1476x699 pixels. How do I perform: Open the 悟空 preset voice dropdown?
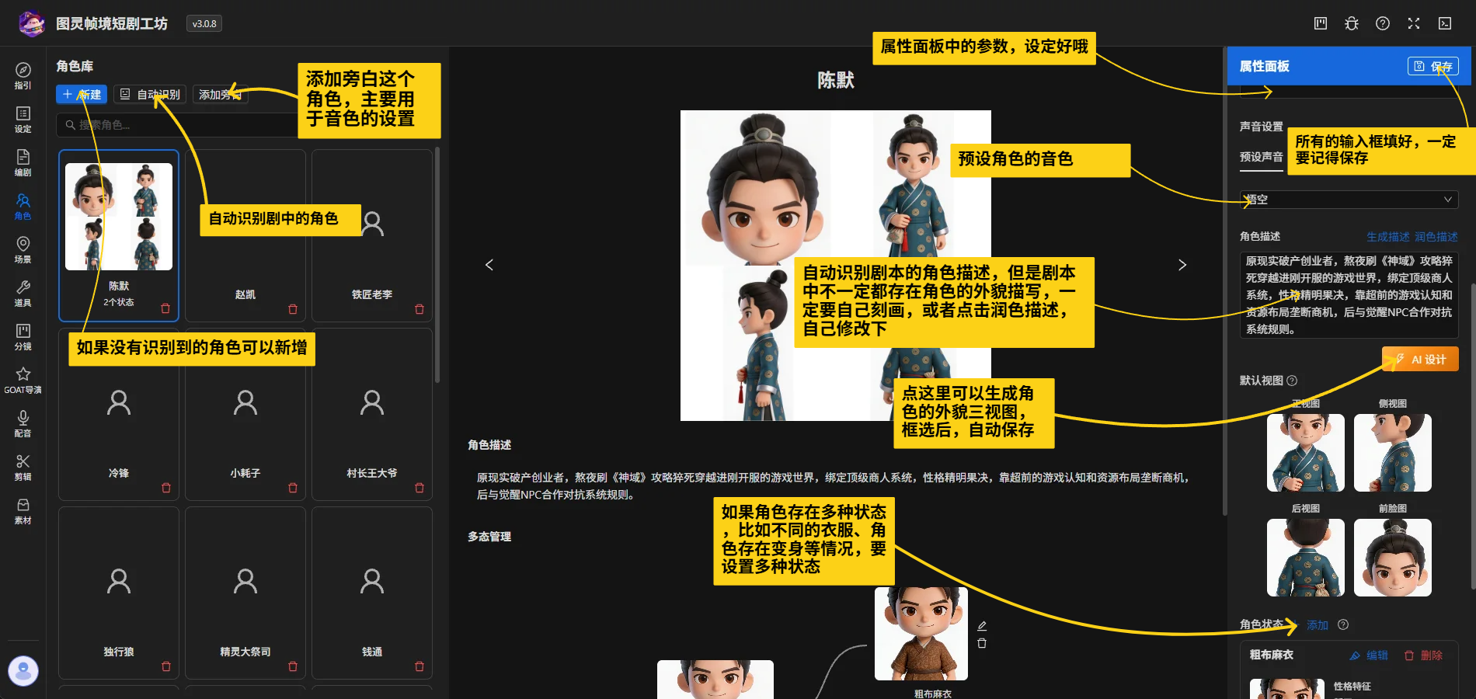pos(1349,200)
